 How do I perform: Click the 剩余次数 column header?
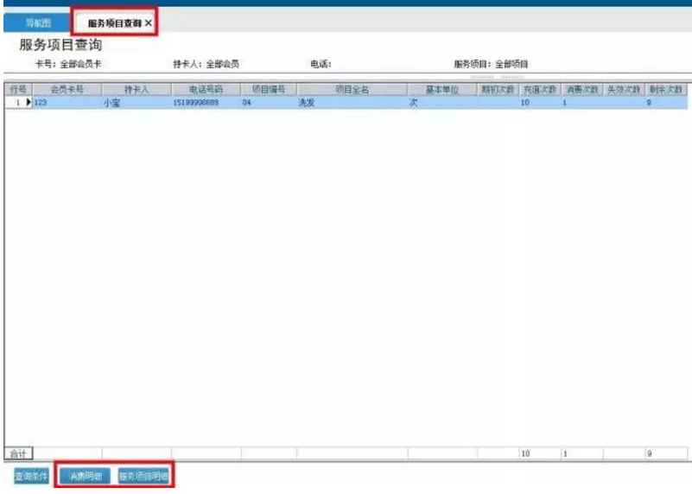[x=666, y=90]
